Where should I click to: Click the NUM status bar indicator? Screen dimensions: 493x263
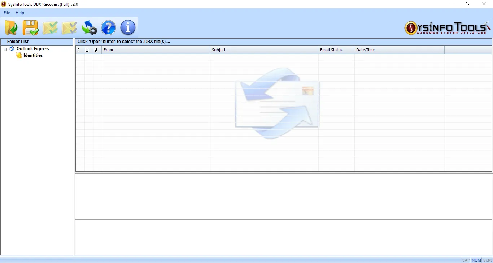click(x=476, y=260)
